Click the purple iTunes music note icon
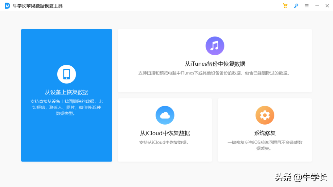The height and width of the screenshot is (187, 333). [x=215, y=46]
